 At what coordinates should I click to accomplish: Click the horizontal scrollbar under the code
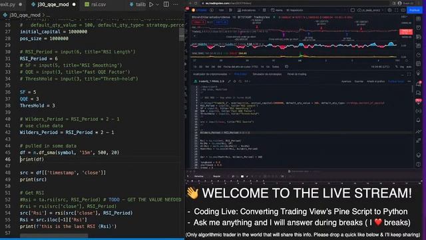coord(54,235)
